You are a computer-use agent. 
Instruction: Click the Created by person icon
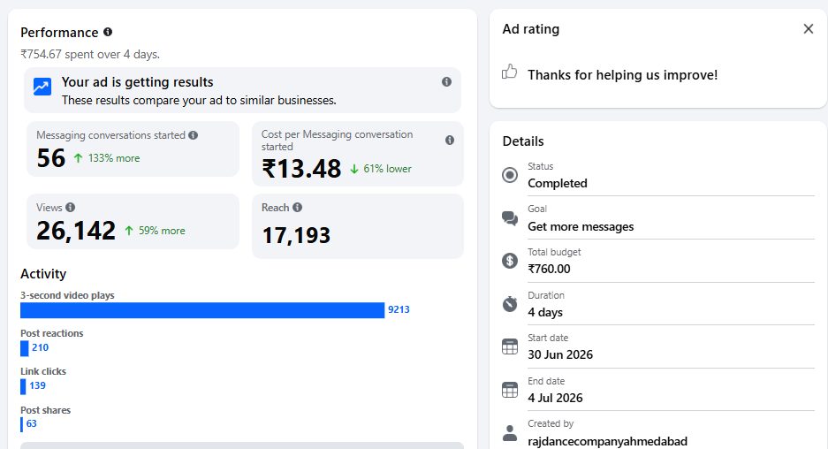[510, 432]
